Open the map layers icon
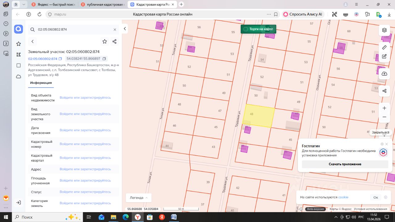The width and height of the screenshot is (395, 222). pos(384,30)
